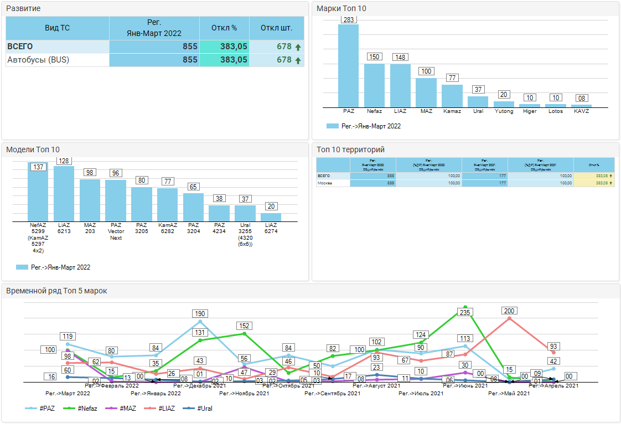This screenshot has height=439, width=621.
Task: Click the green up arrow in the ВСЕГО row
Action: click(298, 47)
